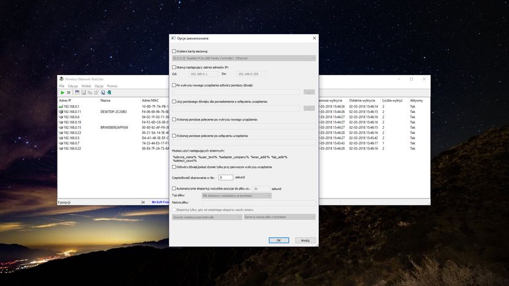The width and height of the screenshot is (509, 286).
Task: Open the network adapter Realtek dropdown
Action: click(243, 59)
